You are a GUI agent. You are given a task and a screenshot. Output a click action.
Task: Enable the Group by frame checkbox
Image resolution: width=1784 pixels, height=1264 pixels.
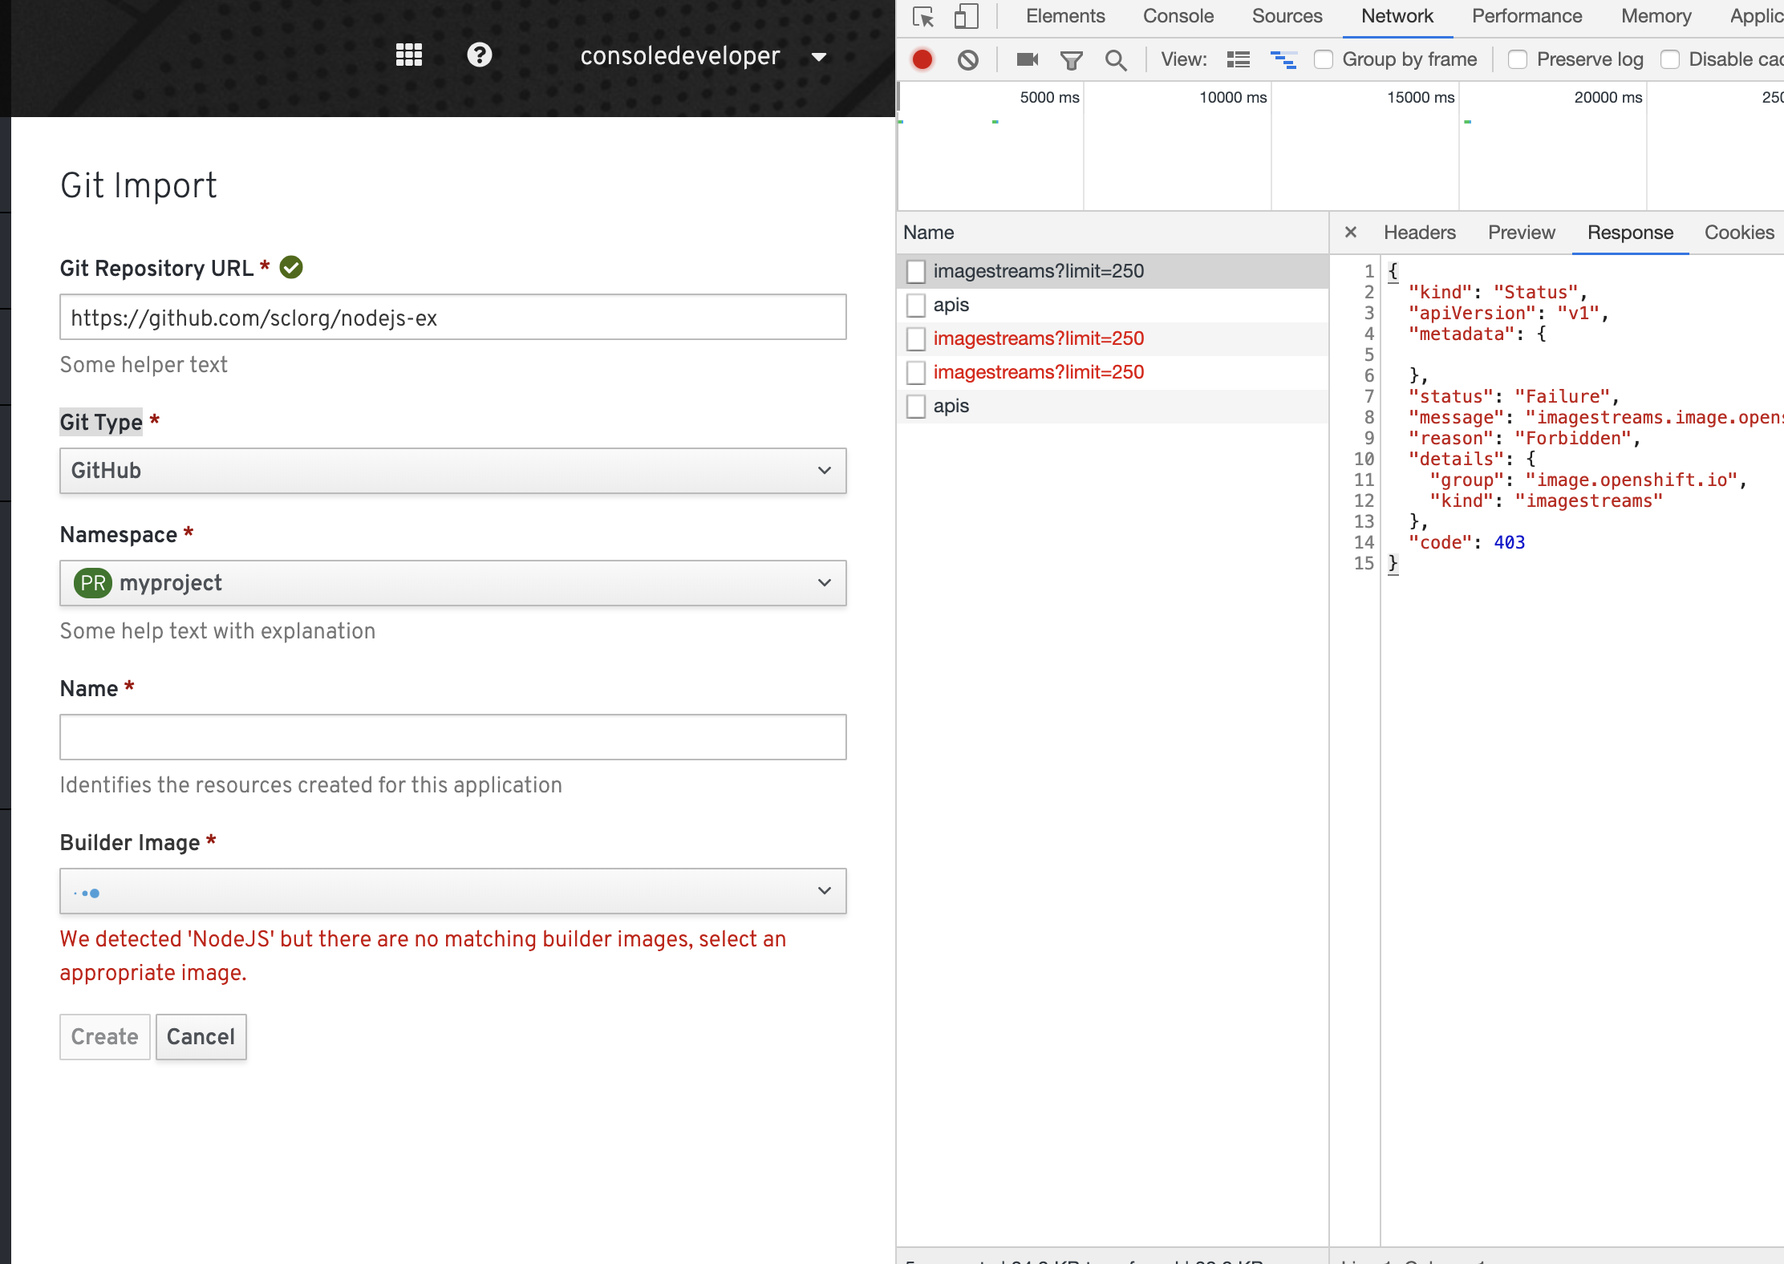[1324, 59]
